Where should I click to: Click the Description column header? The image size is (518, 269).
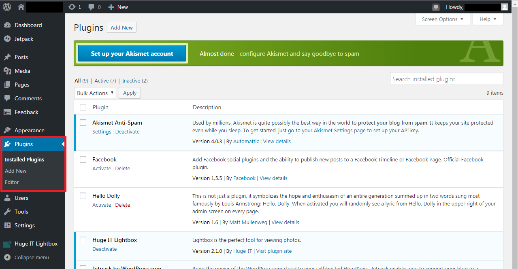click(x=207, y=107)
